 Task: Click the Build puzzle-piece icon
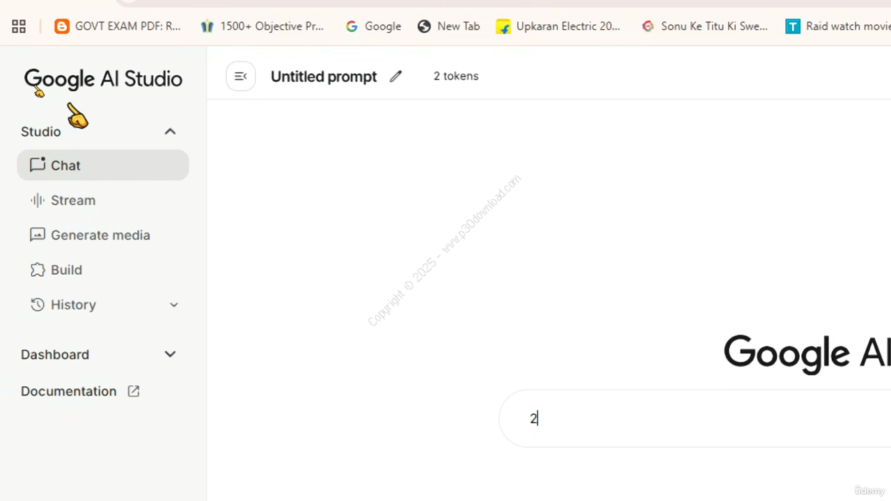[x=38, y=270]
